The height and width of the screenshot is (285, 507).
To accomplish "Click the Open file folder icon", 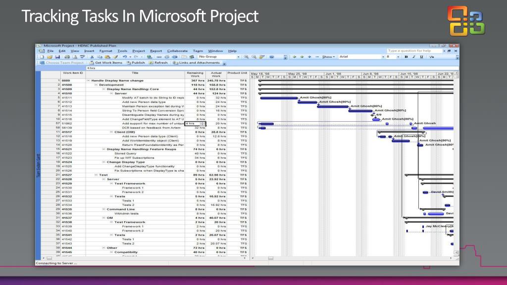I will [x=50, y=57].
